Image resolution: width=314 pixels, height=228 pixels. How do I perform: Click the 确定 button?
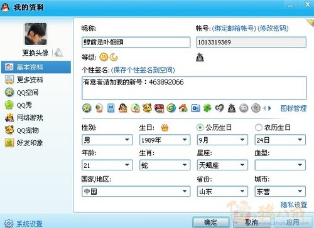pyautogui.click(x=211, y=222)
